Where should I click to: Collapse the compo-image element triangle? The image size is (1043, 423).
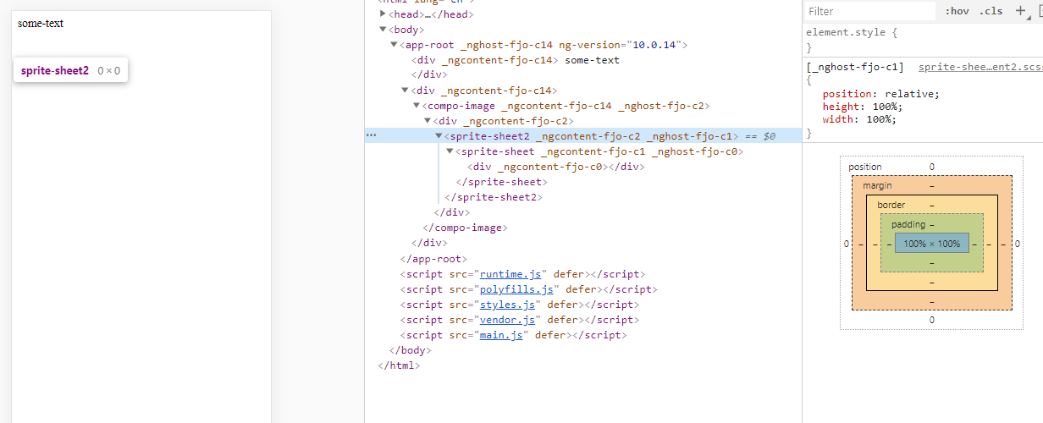coord(416,106)
